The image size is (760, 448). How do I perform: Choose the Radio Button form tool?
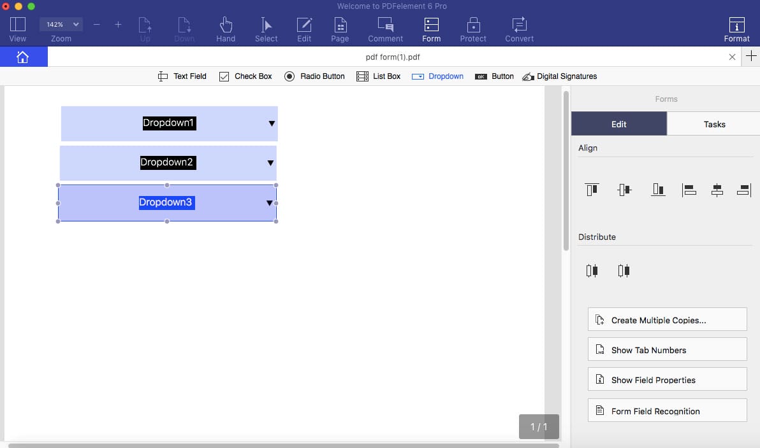[314, 76]
